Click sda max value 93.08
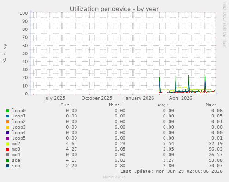 click(x=216, y=160)
